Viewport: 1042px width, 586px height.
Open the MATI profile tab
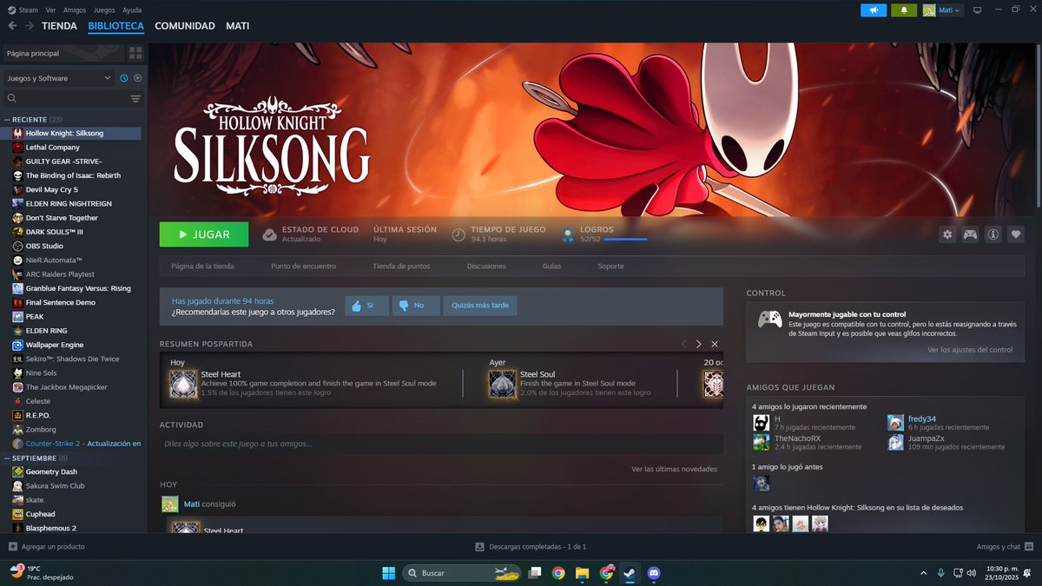point(238,26)
